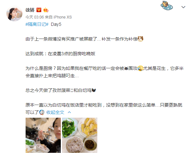Image resolution: width=192 pixels, height=156 pixels.
Task: Open the #隔离日记# hashtag topic
Action: (x=37, y=24)
